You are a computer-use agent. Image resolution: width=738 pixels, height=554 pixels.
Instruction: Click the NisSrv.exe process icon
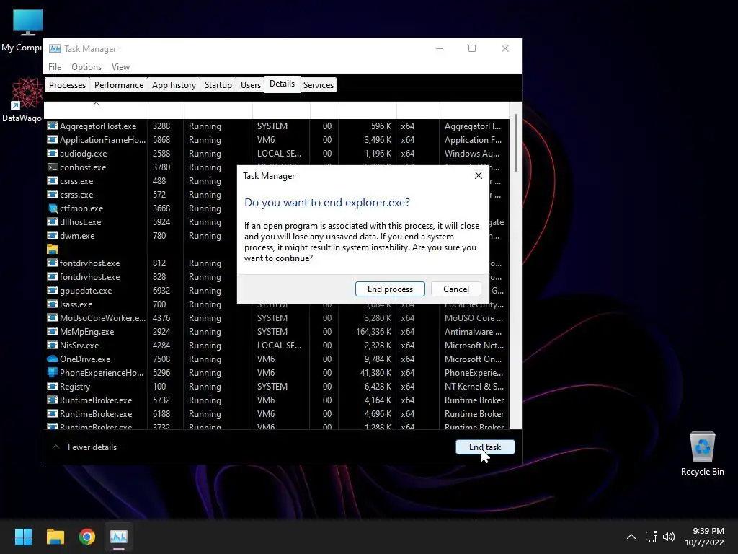coord(52,346)
